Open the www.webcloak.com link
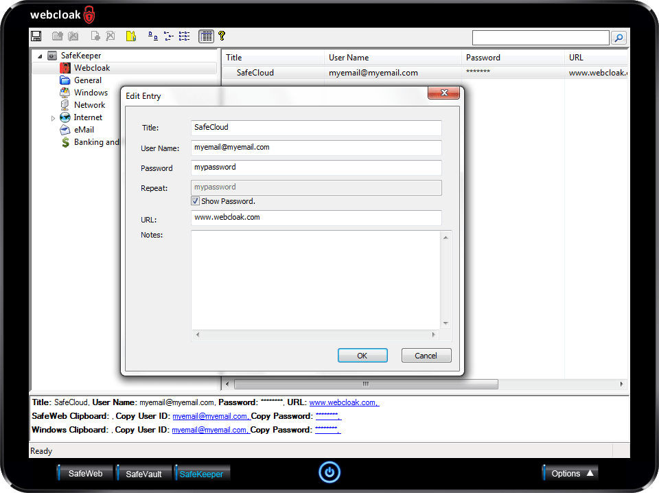 point(343,402)
